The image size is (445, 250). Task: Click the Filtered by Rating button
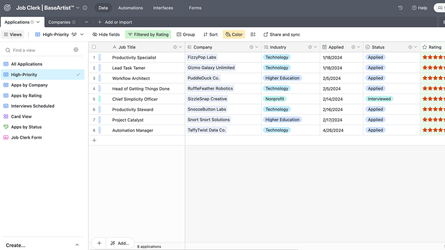click(148, 35)
